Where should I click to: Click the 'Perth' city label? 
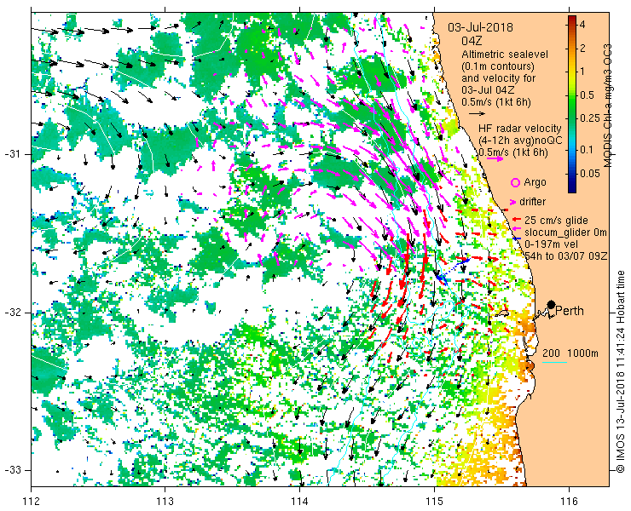click(x=570, y=311)
